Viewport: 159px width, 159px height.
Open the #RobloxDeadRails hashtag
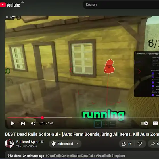coord(83,156)
